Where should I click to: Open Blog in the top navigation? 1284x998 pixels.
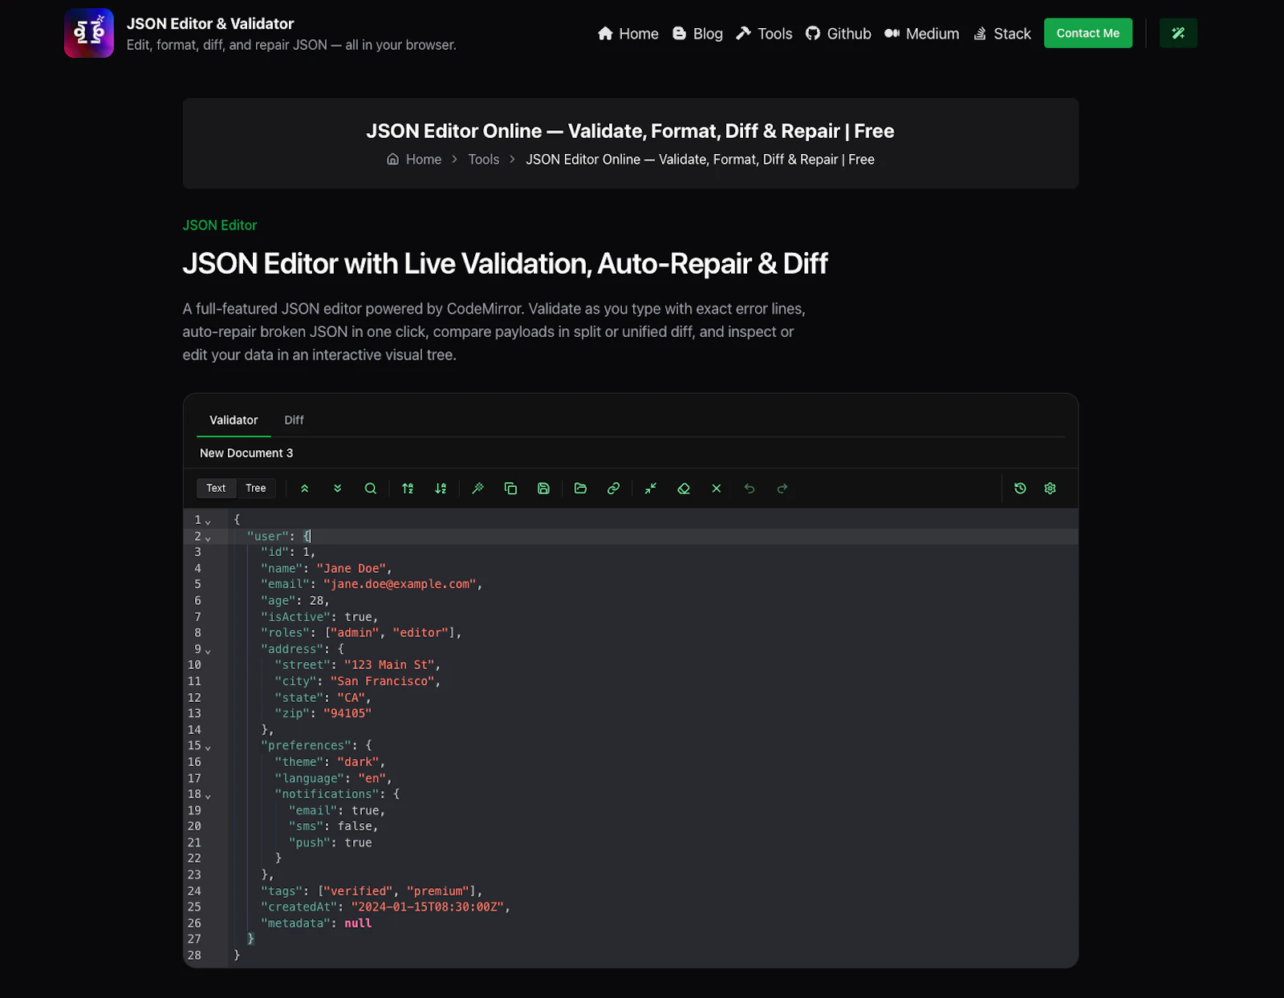click(x=697, y=34)
